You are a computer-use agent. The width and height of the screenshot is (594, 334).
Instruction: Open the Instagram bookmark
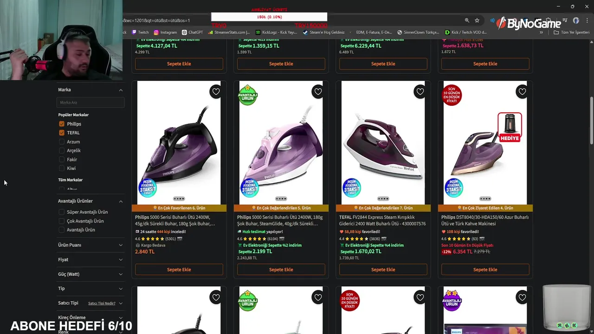(165, 32)
